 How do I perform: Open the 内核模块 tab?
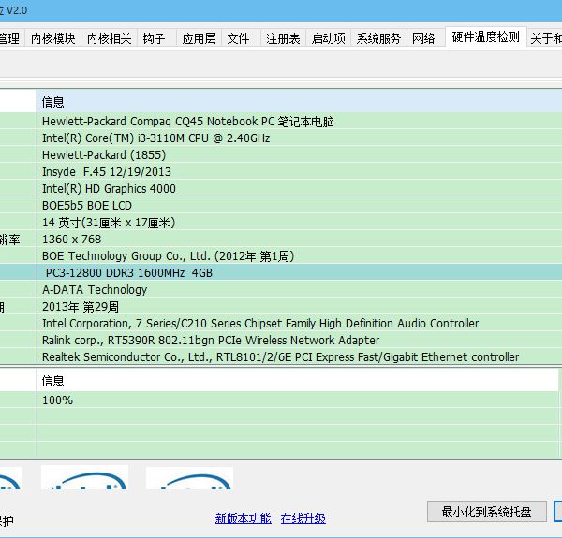click(52, 38)
